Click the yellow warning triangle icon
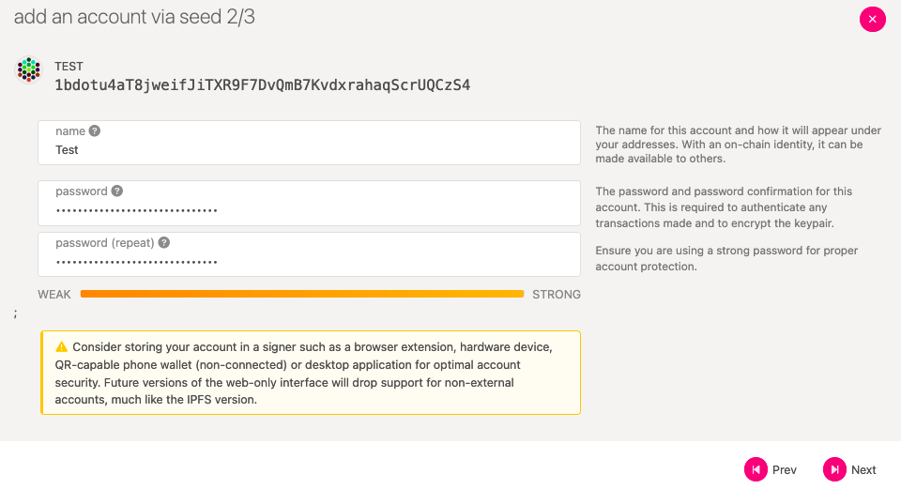This screenshot has height=489, width=901. click(x=62, y=347)
